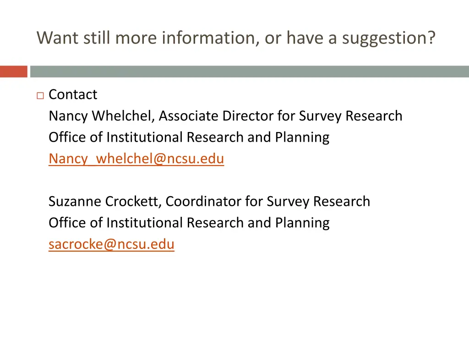The image size is (469, 352).
Task: Click the orange accent block under the title
Action: (13, 71)
